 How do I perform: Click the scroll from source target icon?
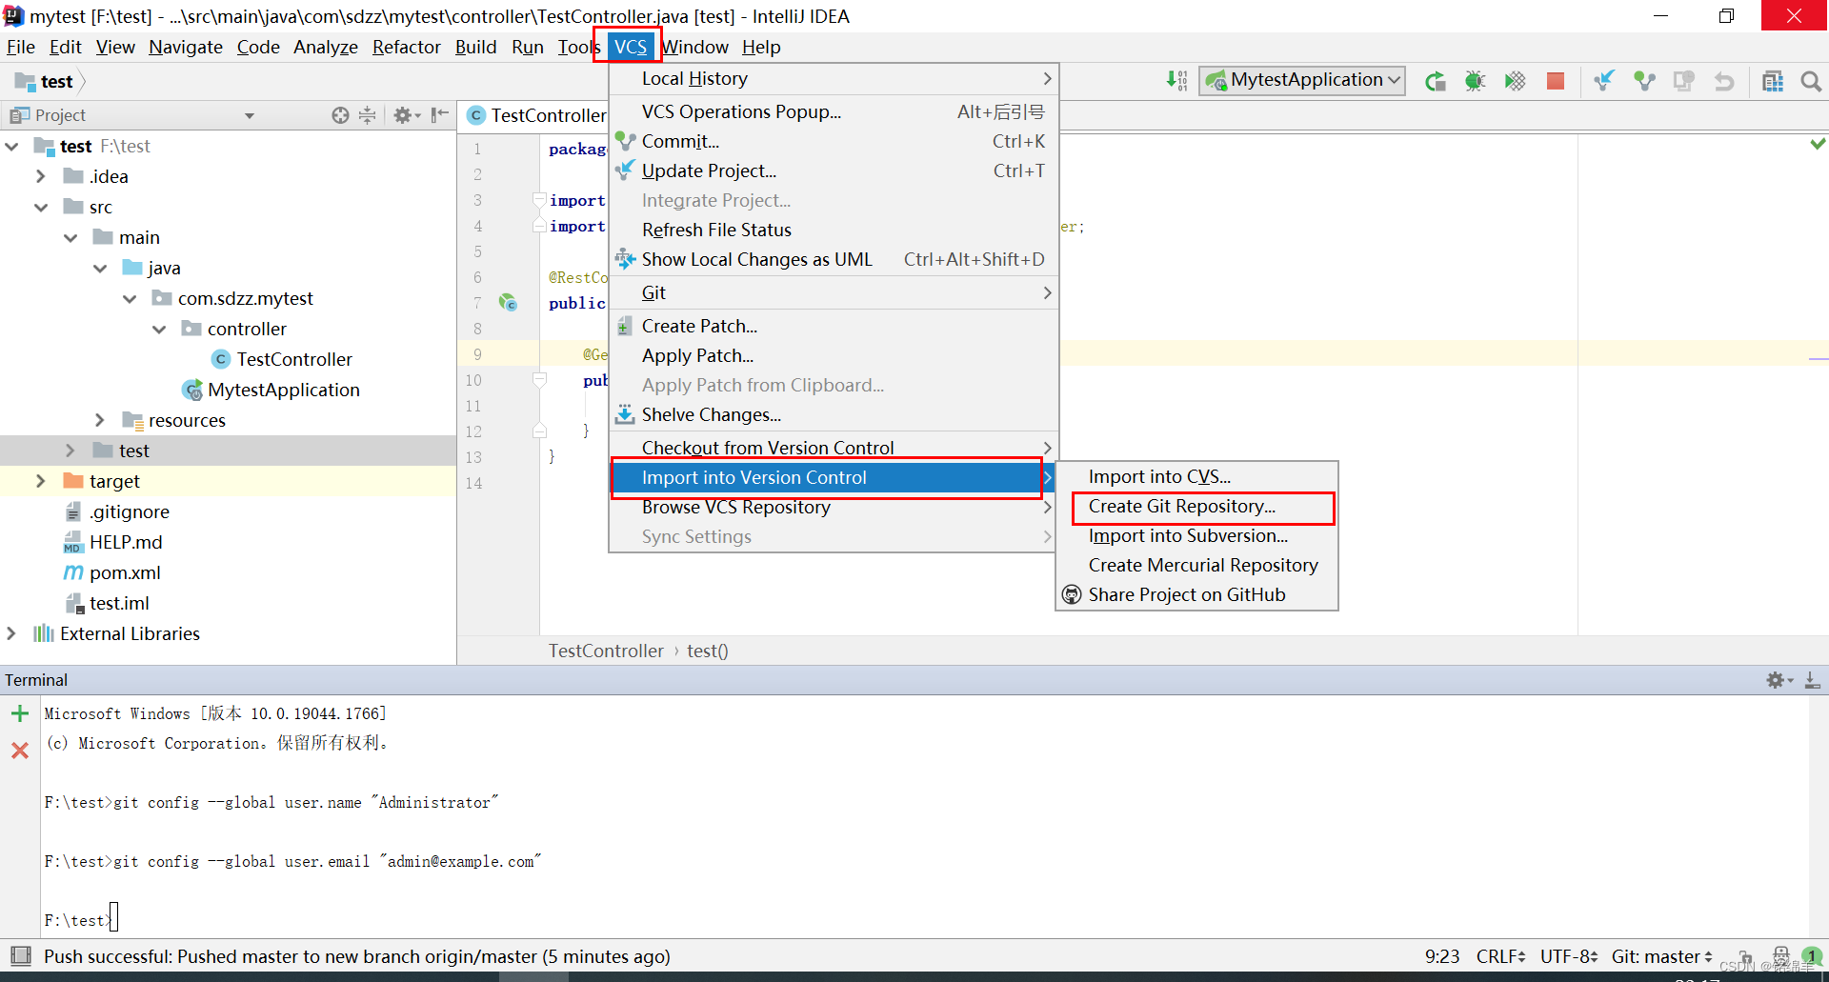(x=340, y=115)
